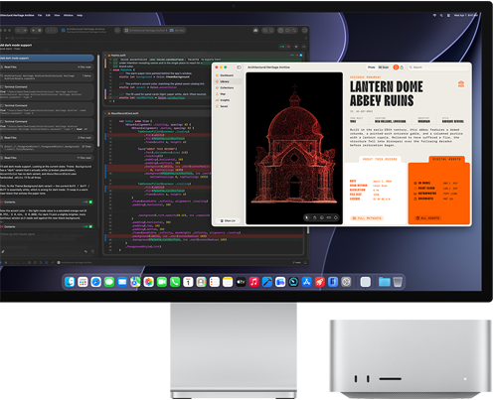This screenshot has height=400, width=494.
Task: Toggle the blue checkbox on Palette.swift header
Action: (x=301, y=56)
